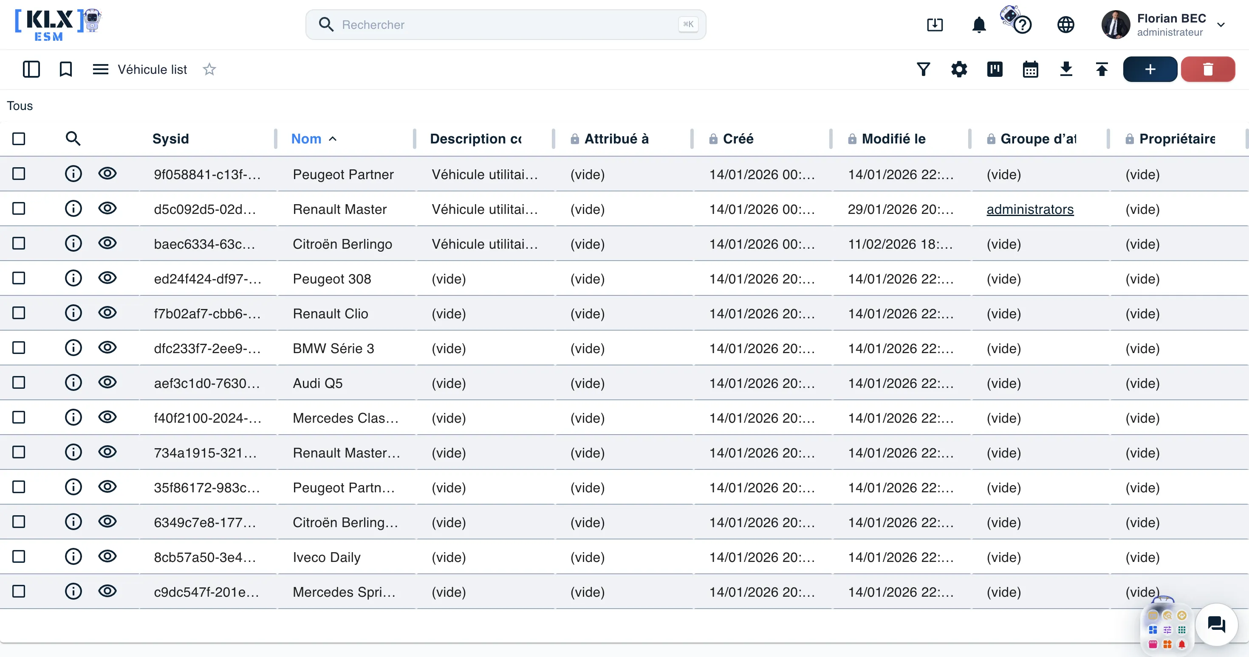
Task: Click the Véhicule list title
Action: [x=152, y=69]
